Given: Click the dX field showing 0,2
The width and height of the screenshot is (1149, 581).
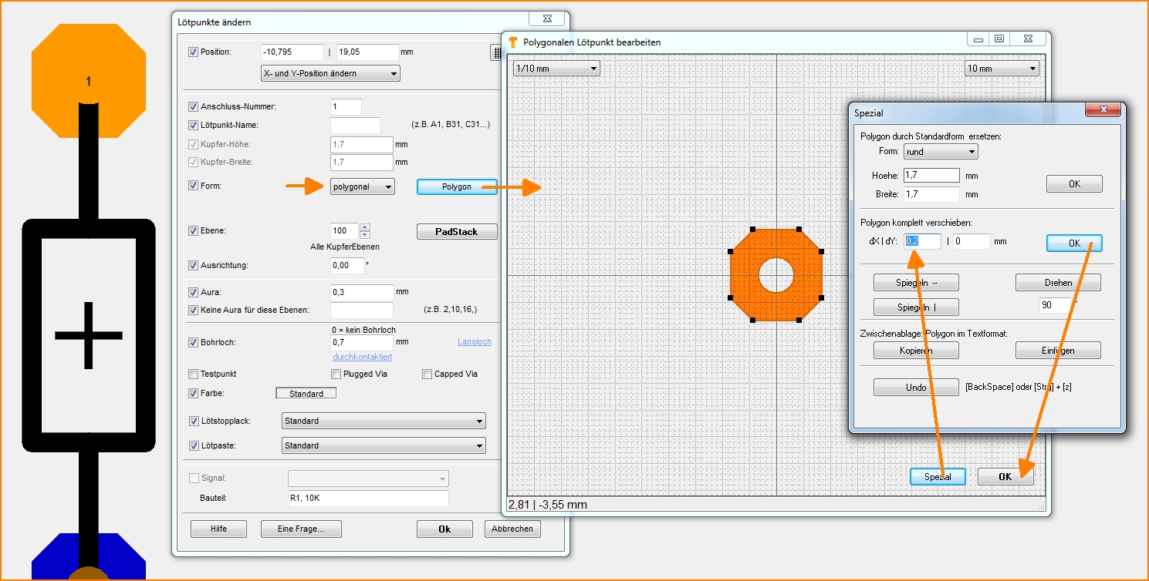Looking at the screenshot, I should [x=922, y=242].
